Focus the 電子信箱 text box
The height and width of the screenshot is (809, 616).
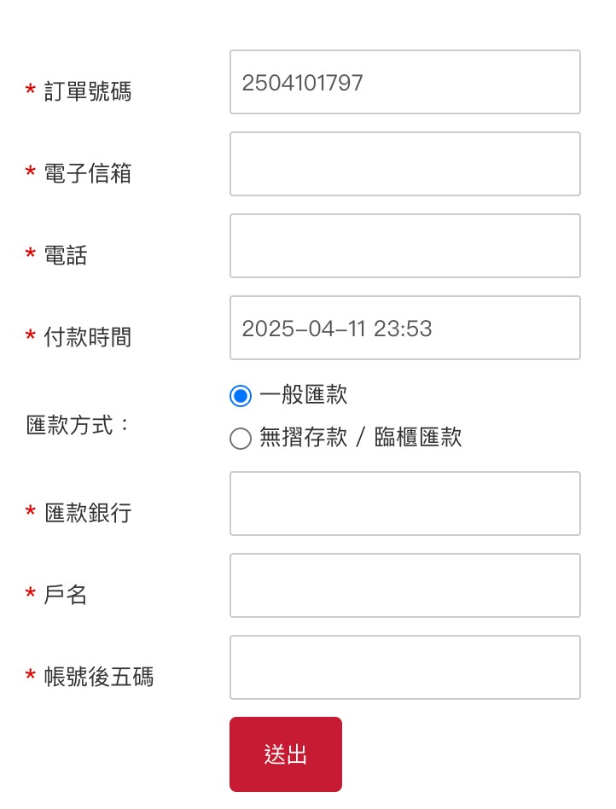(x=404, y=164)
